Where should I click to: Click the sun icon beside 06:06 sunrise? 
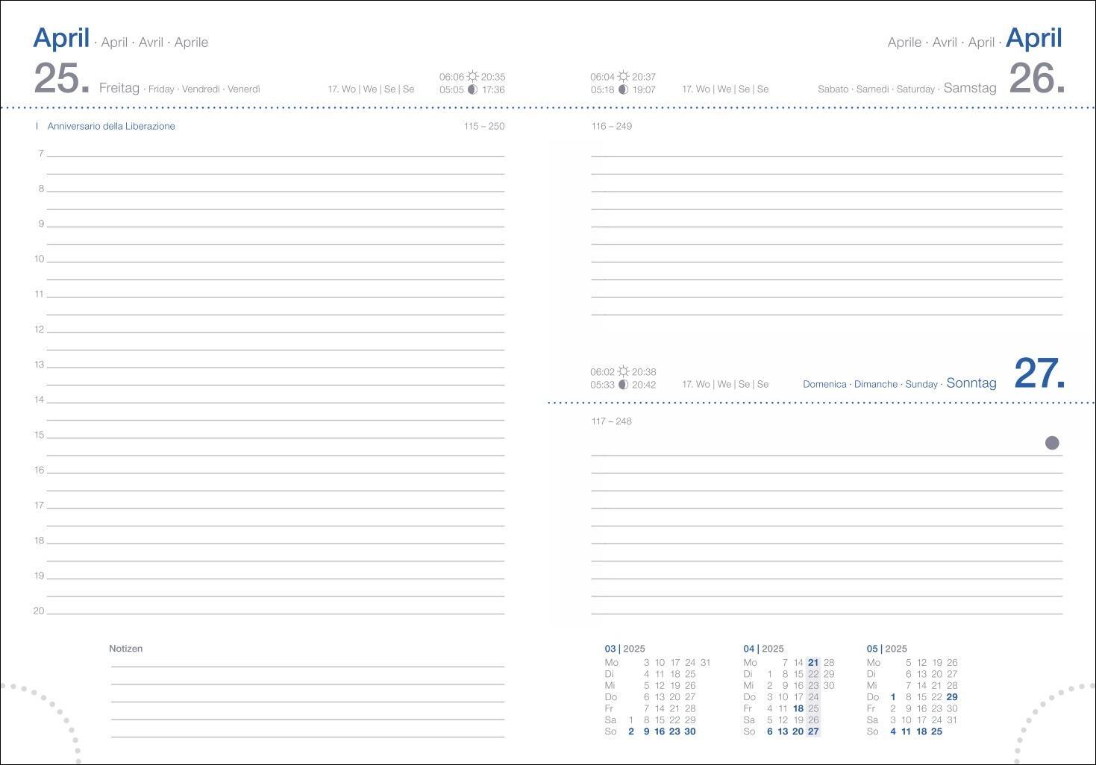tap(472, 76)
